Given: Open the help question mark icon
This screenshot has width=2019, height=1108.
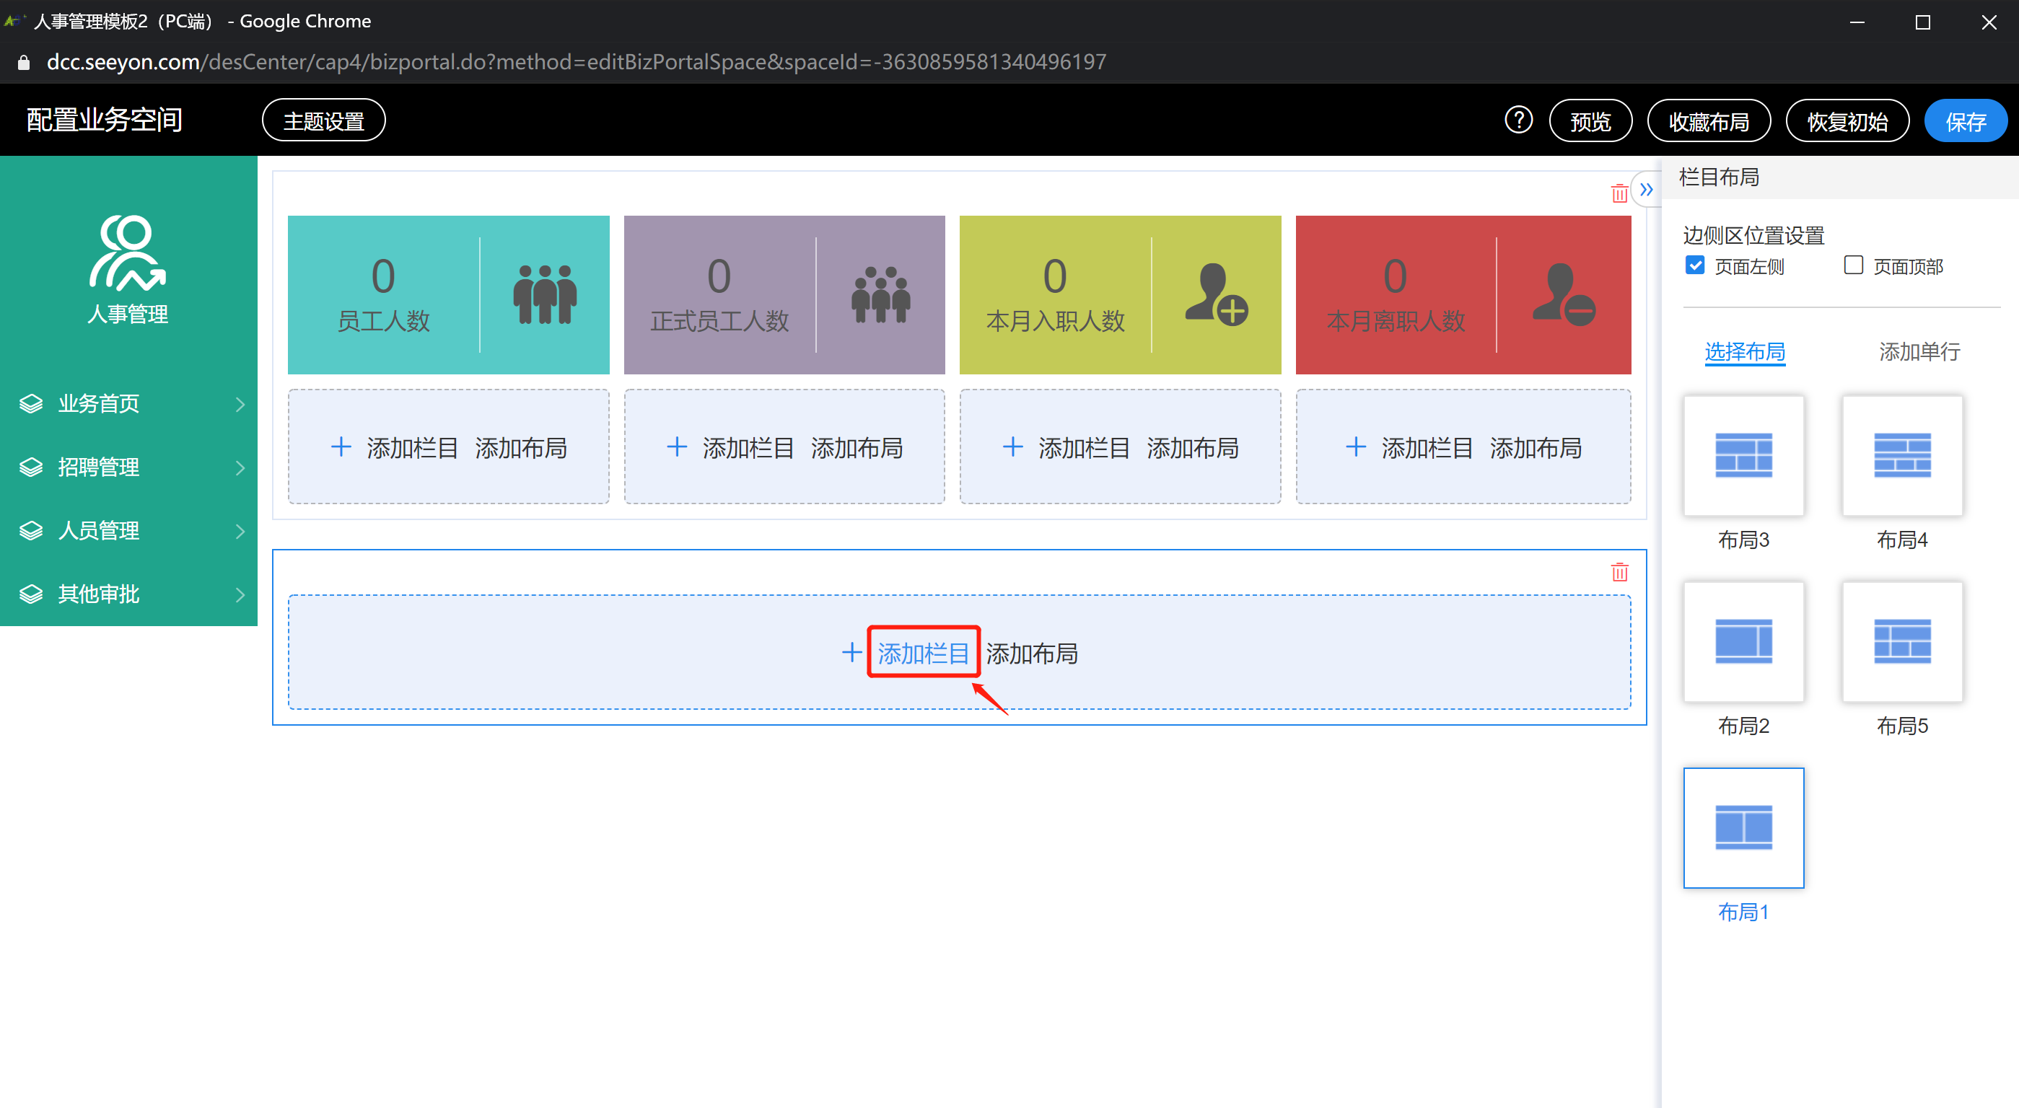Looking at the screenshot, I should click(x=1518, y=120).
